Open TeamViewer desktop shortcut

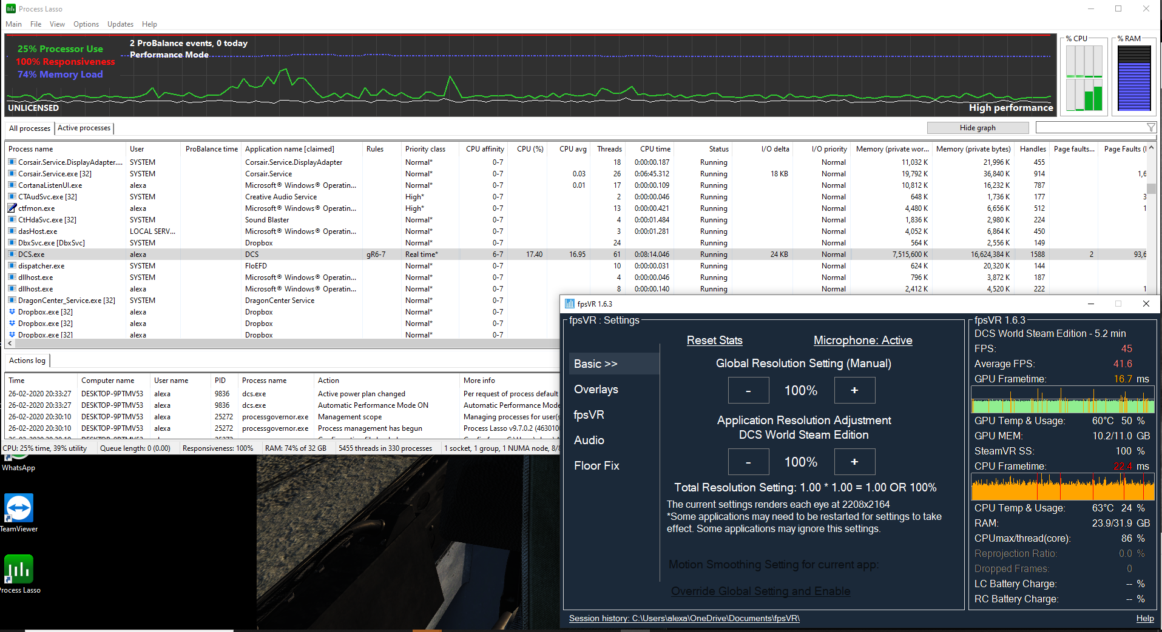coord(19,508)
